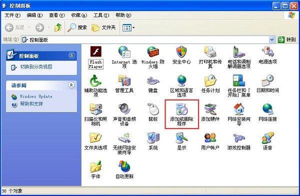Open the 帮助 menu

point(123,15)
